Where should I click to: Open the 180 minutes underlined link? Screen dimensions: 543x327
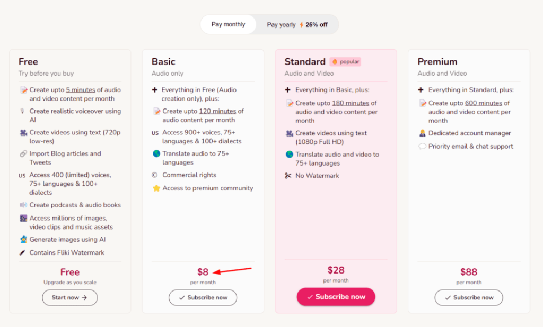point(351,103)
